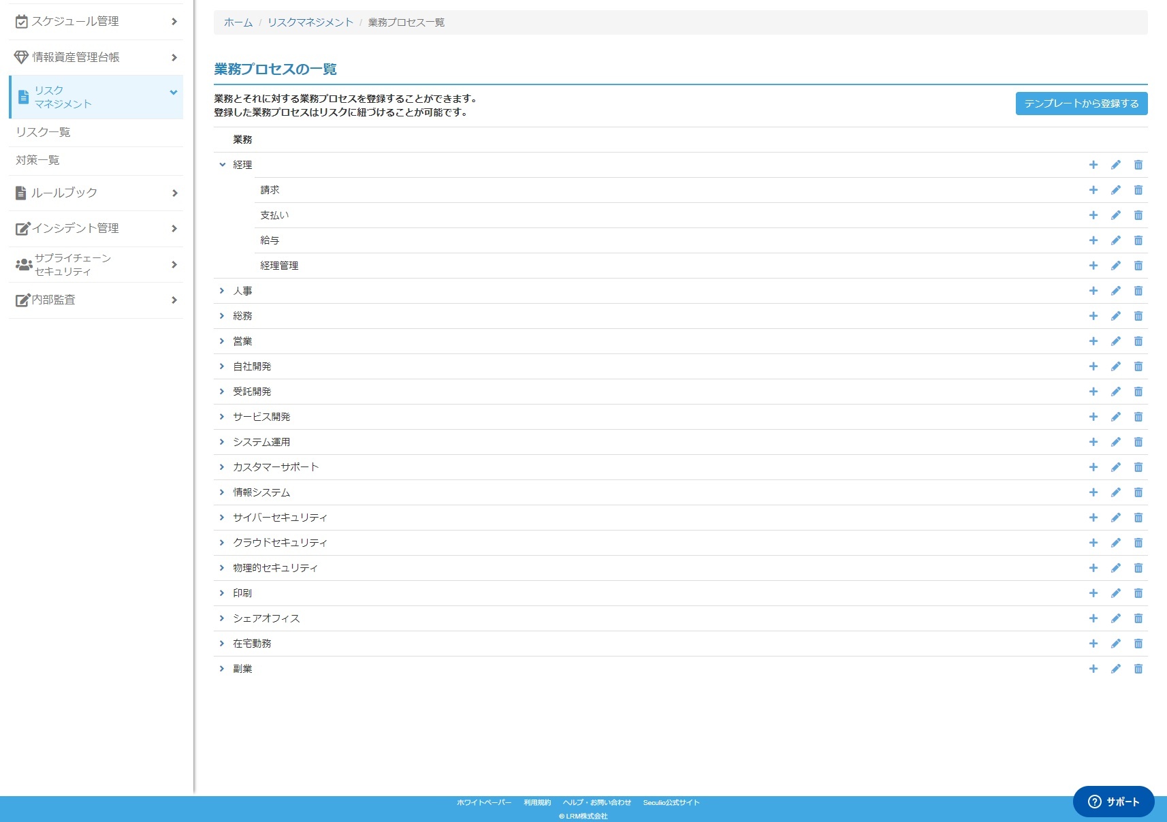Image resolution: width=1167 pixels, height=822 pixels.
Task: Click the ホーム breadcrumb link
Action: coord(238,22)
